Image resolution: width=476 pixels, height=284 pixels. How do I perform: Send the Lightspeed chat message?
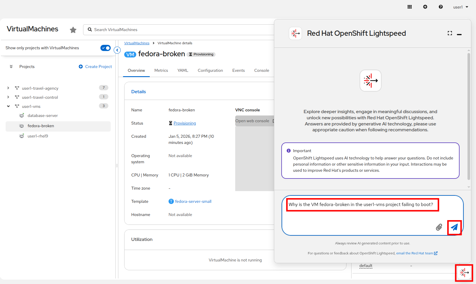(x=454, y=227)
